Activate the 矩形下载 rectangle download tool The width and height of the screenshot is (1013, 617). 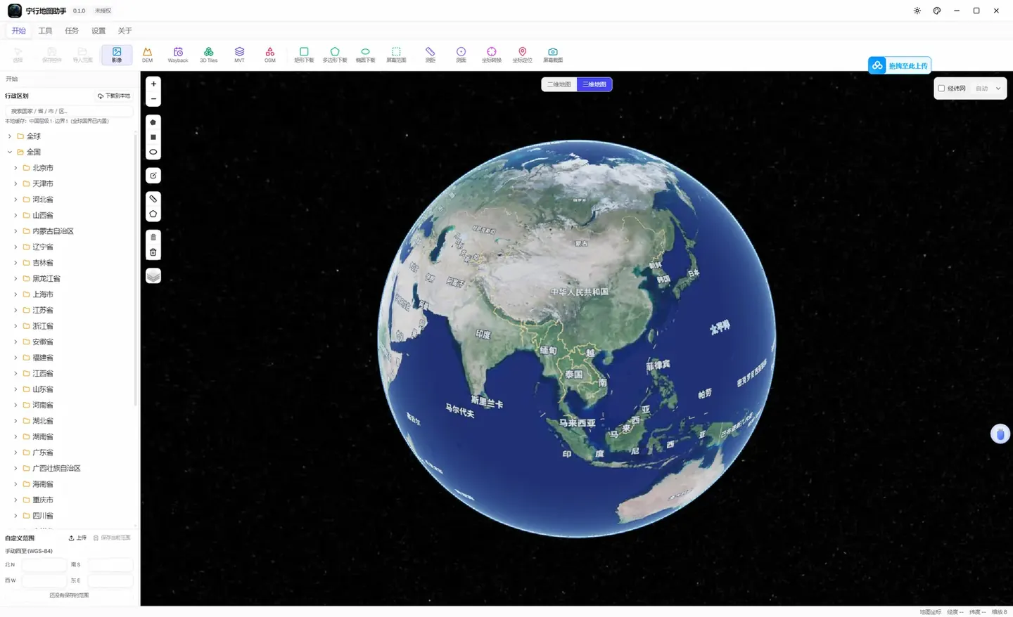304,55
